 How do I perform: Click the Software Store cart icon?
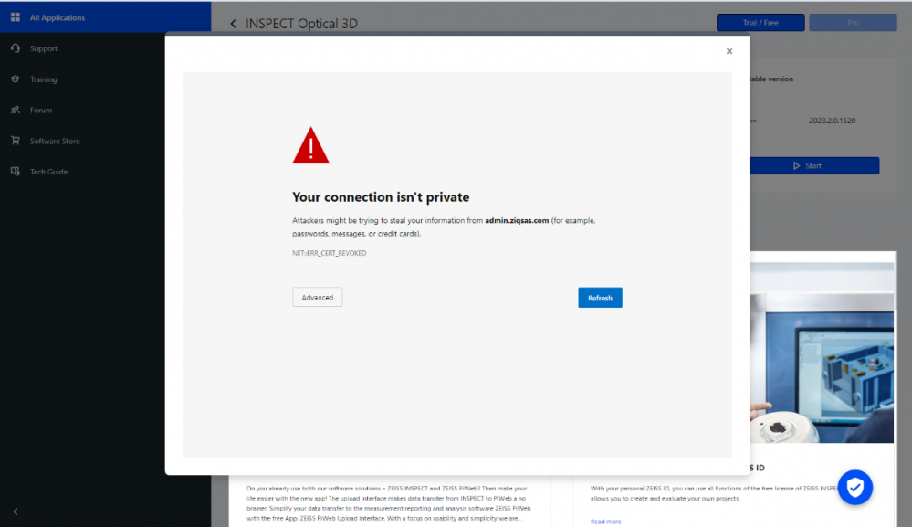16,141
